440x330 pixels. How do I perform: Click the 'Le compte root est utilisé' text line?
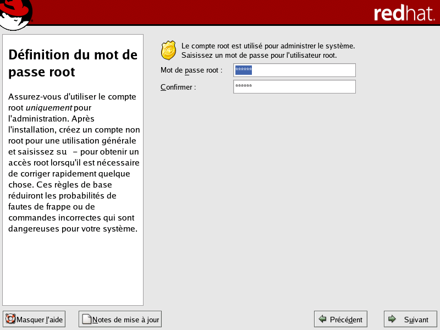click(268, 46)
